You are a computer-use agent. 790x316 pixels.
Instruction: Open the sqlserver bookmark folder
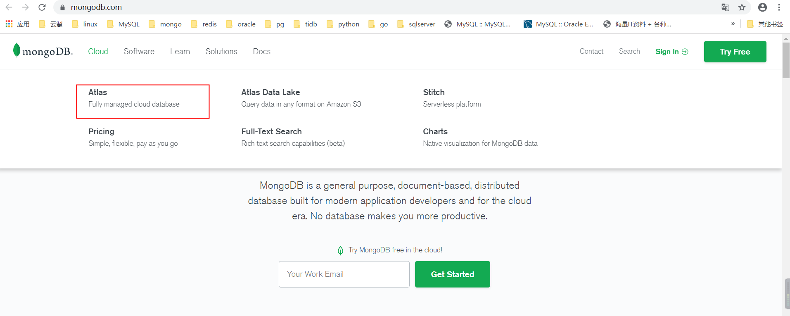point(416,24)
